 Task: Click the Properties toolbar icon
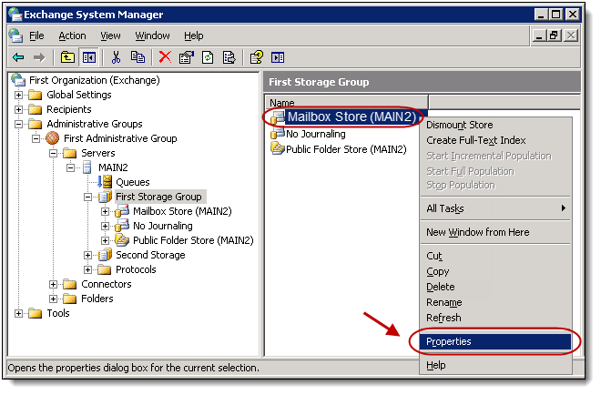point(187,58)
